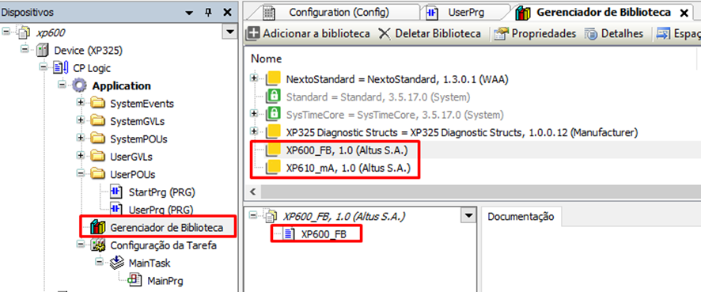Click the xp600 project icon in tree

point(22,32)
